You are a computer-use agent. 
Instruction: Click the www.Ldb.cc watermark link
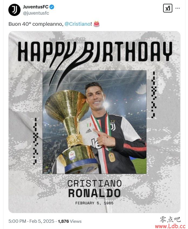pyautogui.click(x=170, y=226)
